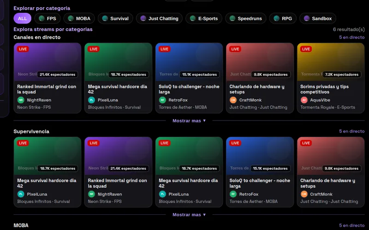This screenshot has width=369, height=230.
Task: Open PixelLuna's PL avatar in Canales en directo
Action: click(x=91, y=100)
